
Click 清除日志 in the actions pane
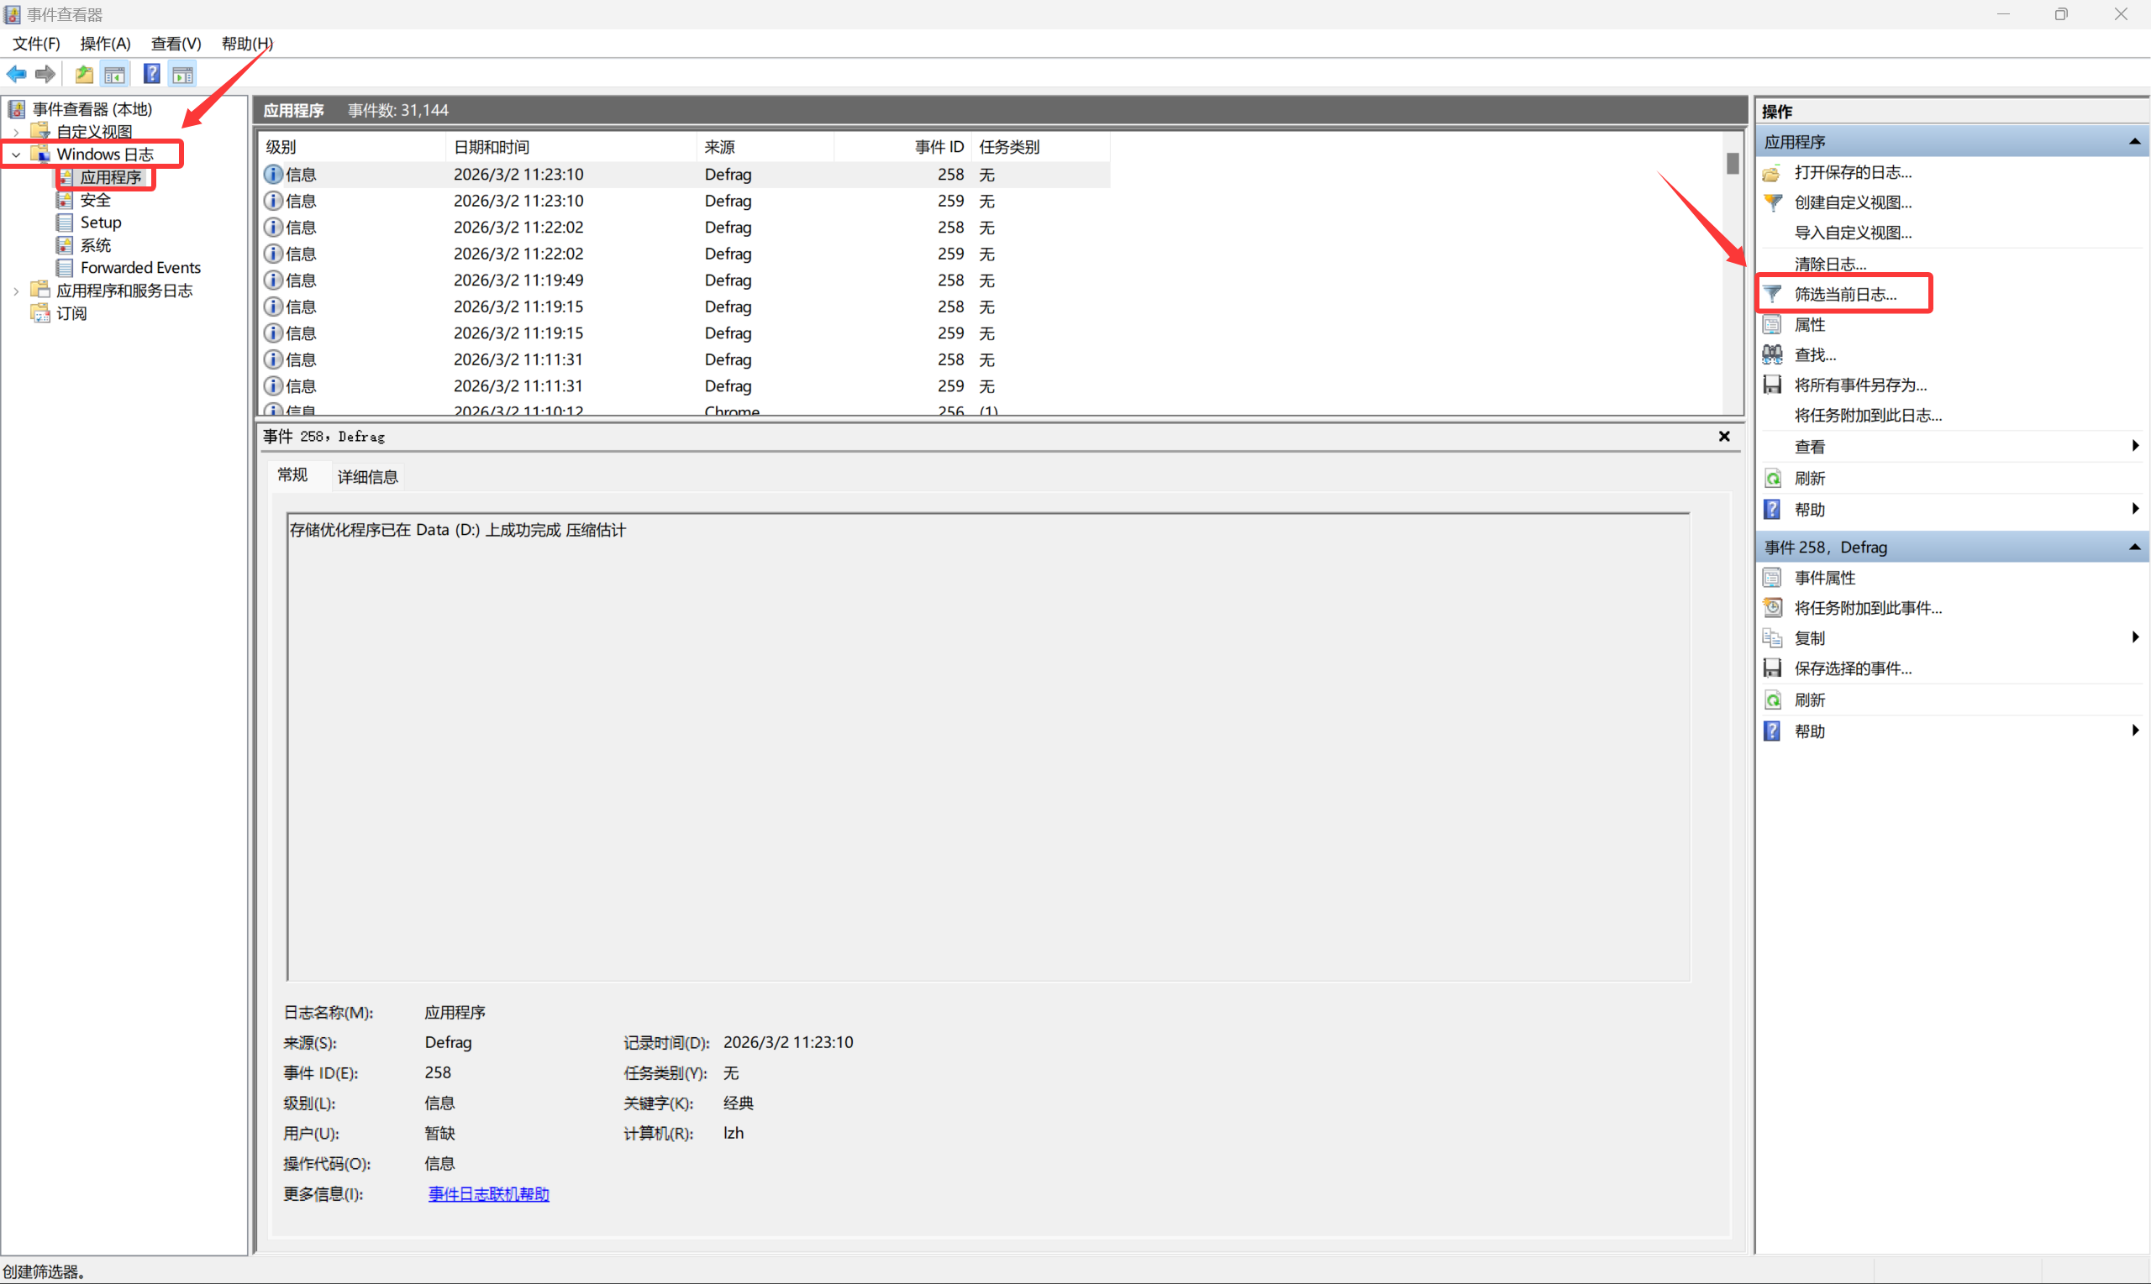(x=1829, y=264)
